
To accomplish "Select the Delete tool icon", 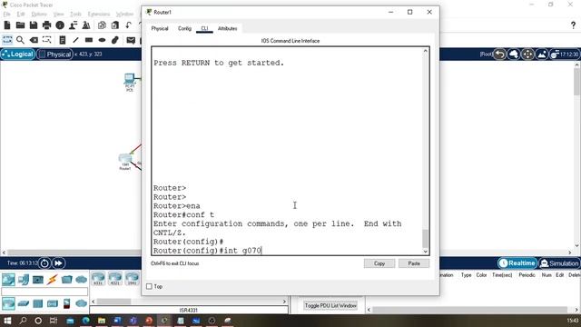I will coord(34,40).
